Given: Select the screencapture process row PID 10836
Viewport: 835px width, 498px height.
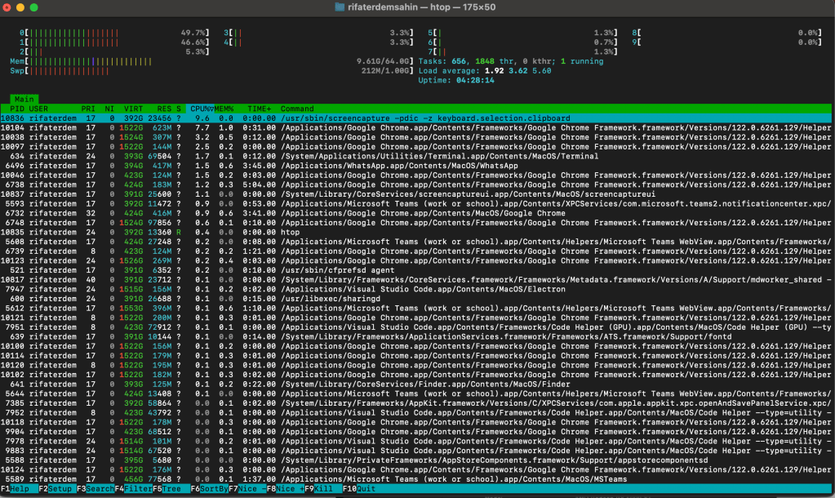Looking at the screenshot, I should tap(416, 118).
